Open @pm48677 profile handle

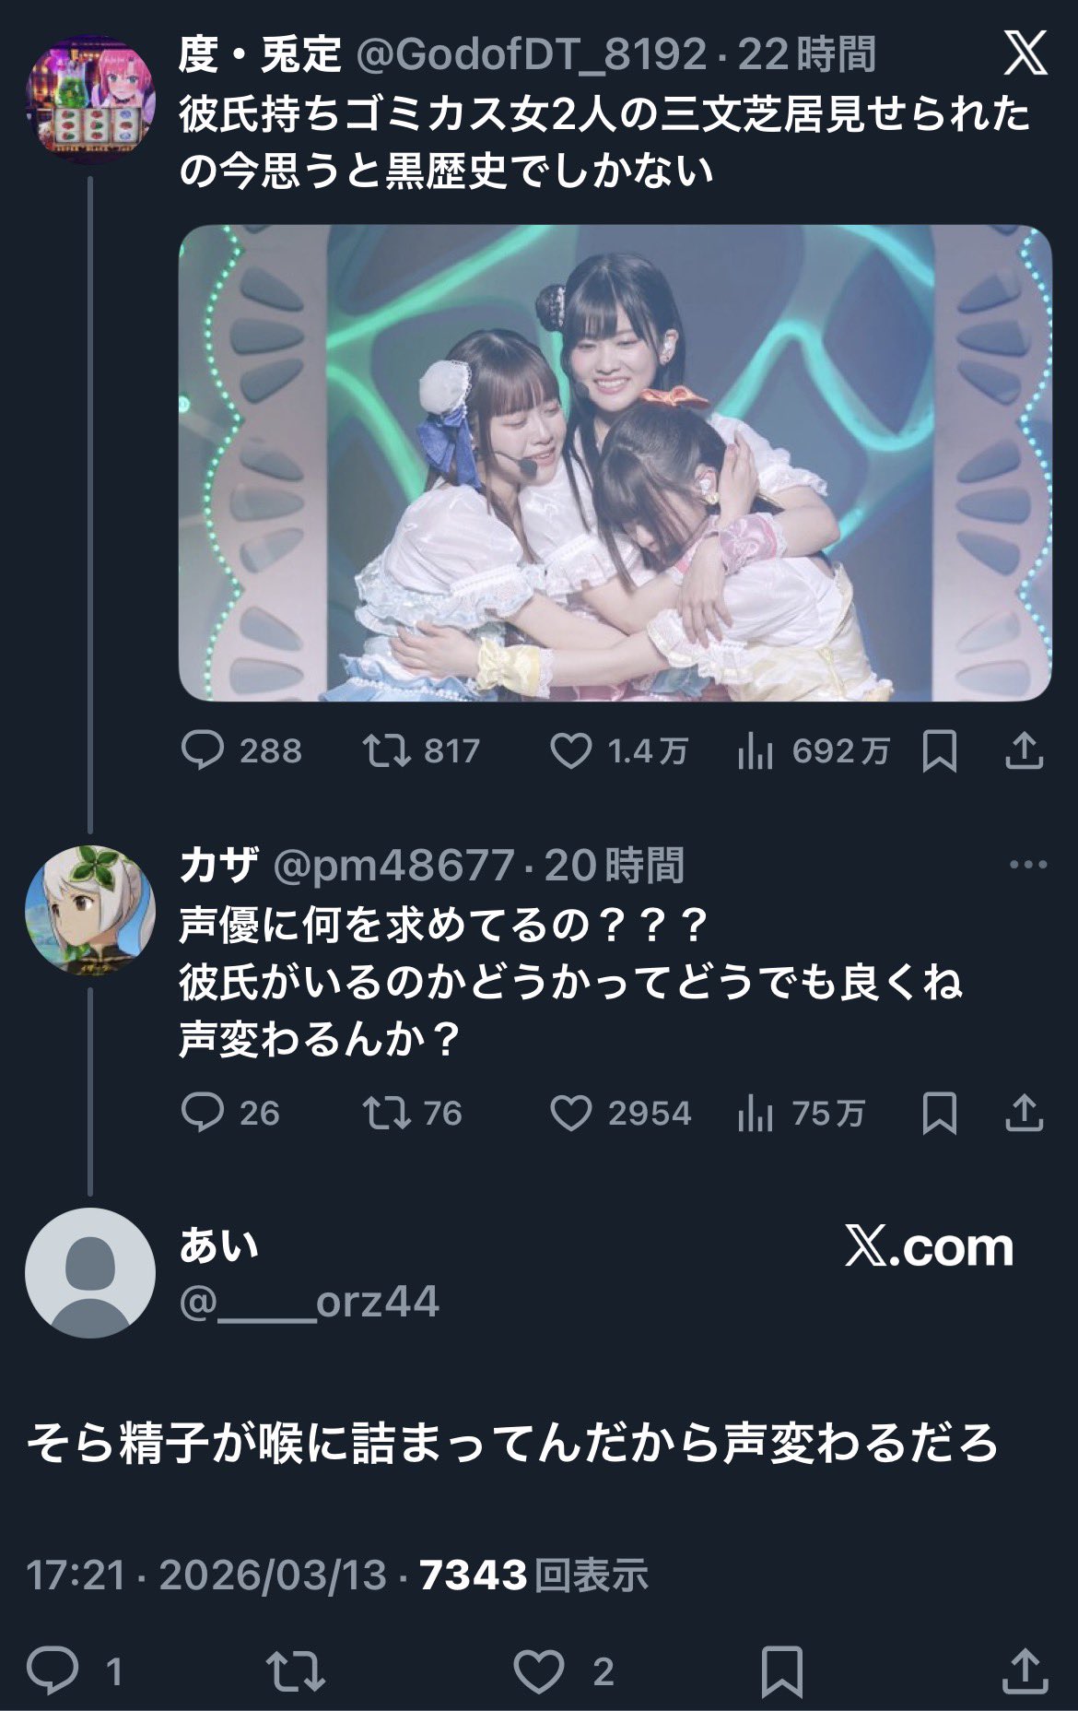(x=393, y=866)
